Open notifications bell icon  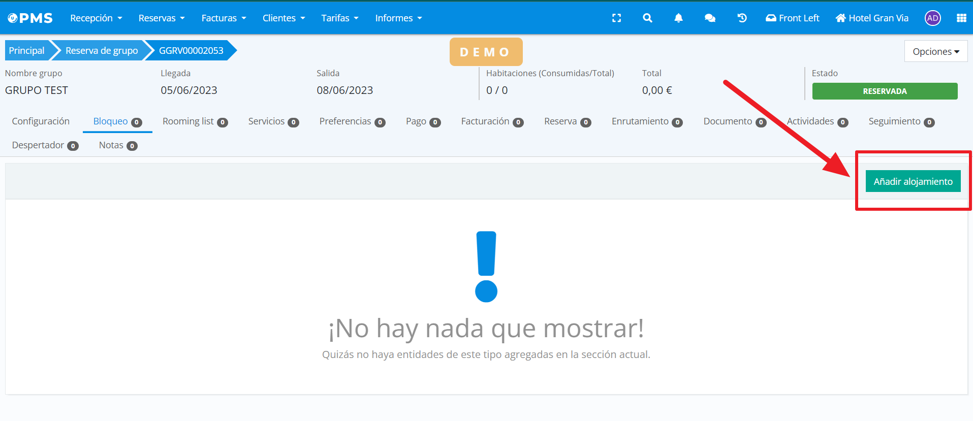678,18
